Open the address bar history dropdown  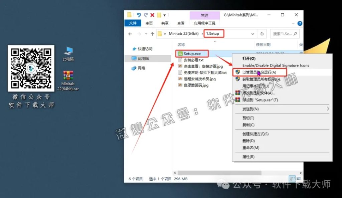pos(253,33)
